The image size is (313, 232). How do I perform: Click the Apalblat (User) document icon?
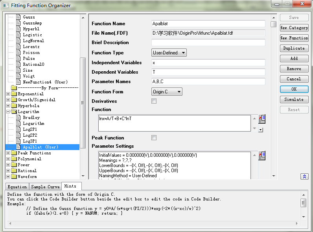point(18,147)
